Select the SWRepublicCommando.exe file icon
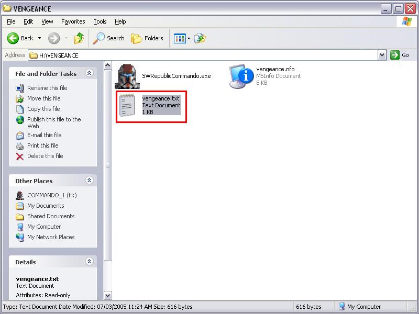Viewport: 419px width, 314px height. pyautogui.click(x=127, y=76)
